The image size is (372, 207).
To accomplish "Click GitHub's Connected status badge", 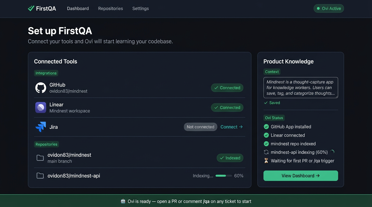I will pyautogui.click(x=227, y=88).
